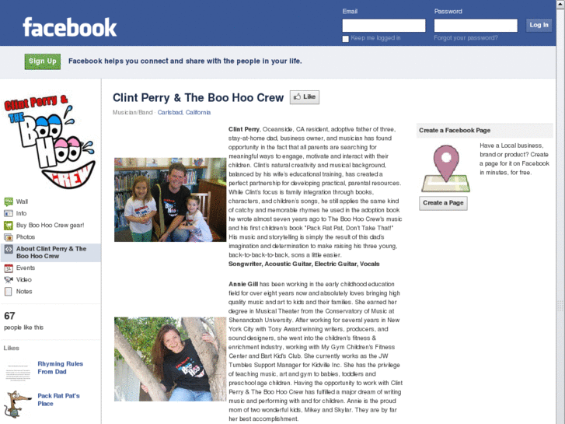565x424 pixels.
Task: Click the thumbs-up Like button
Action: 305,97
